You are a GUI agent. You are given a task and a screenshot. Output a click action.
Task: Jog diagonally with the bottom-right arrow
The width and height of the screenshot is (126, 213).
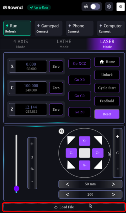tap(98, 165)
